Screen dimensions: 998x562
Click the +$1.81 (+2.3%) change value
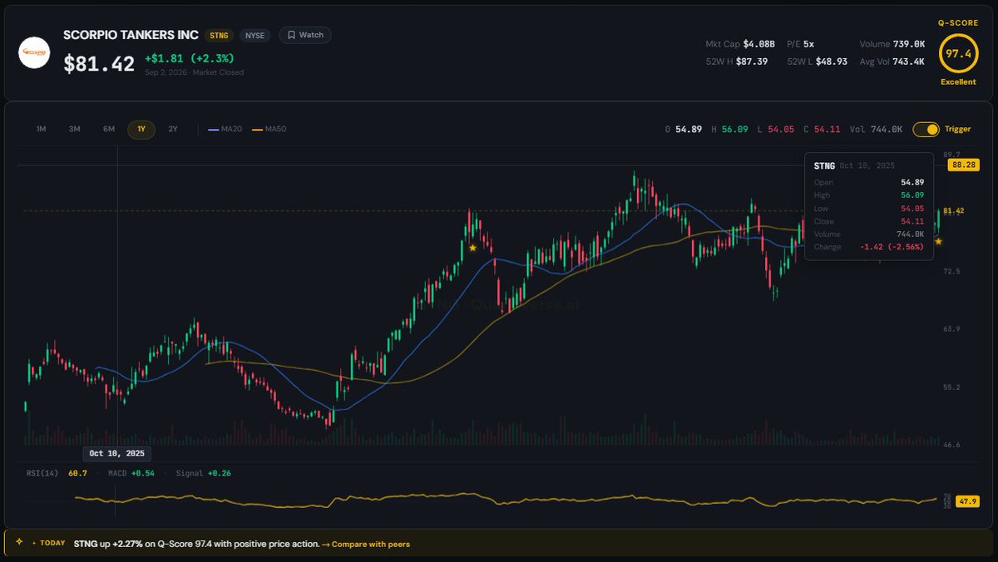click(x=189, y=59)
